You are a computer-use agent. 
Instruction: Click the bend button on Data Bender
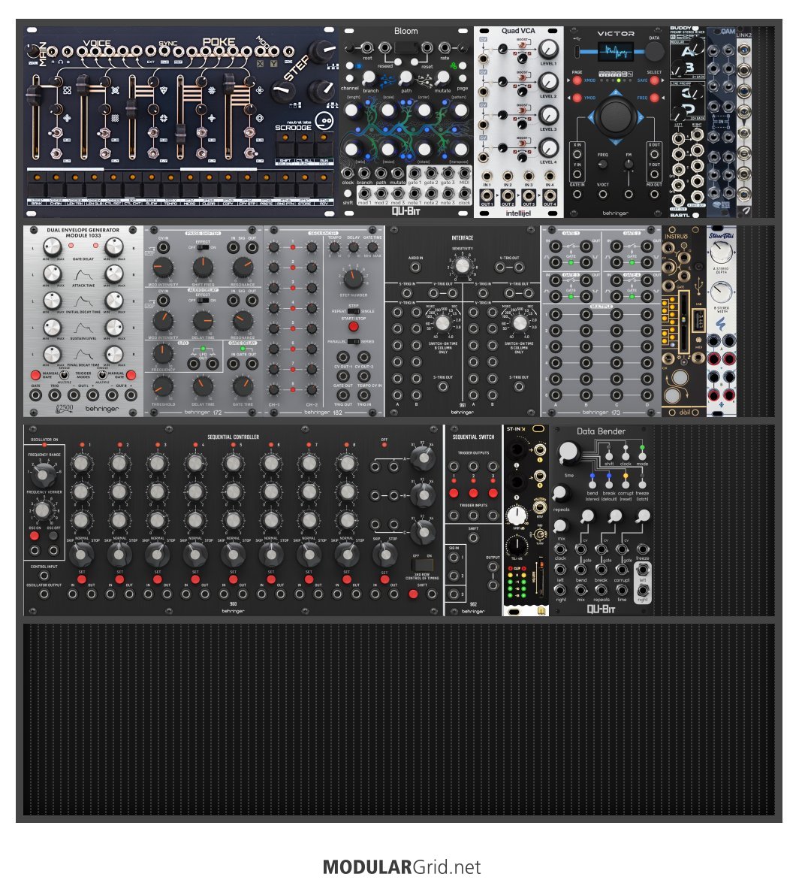592,484
